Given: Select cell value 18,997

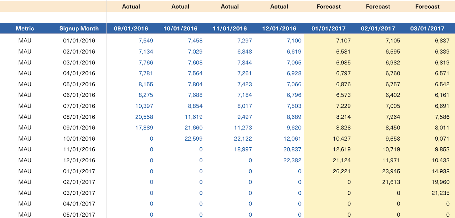Looking at the screenshot, I should (x=243, y=149).
